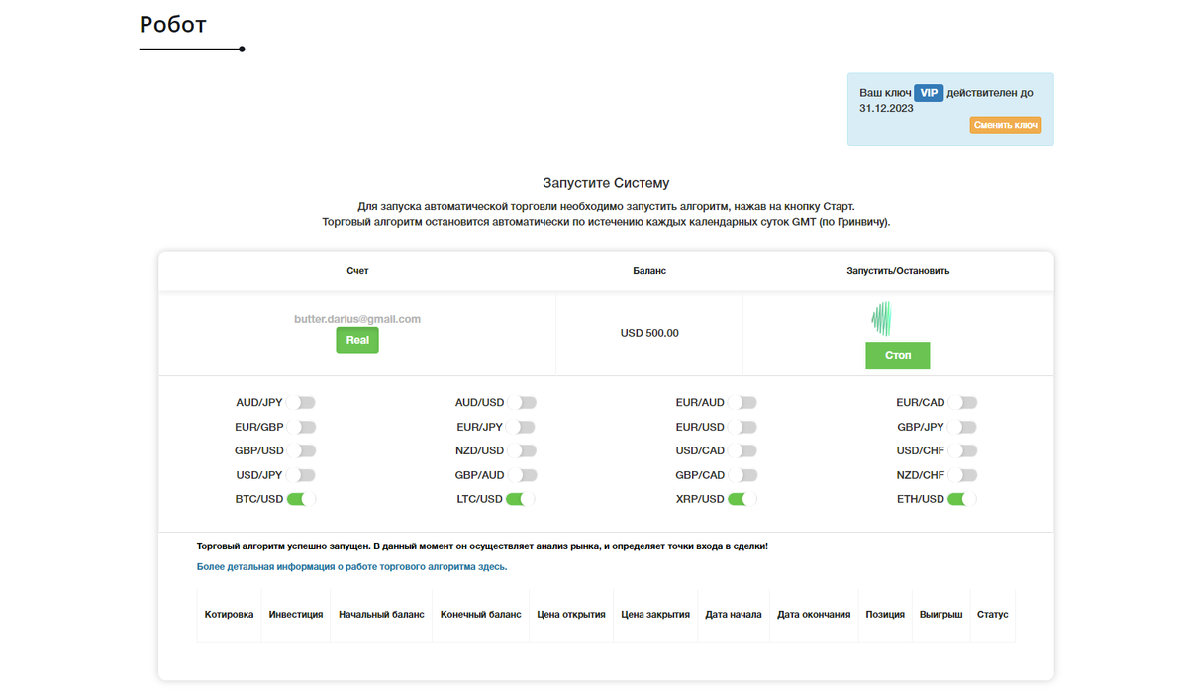Click the green Real account button
1188x695 pixels.
pos(357,340)
